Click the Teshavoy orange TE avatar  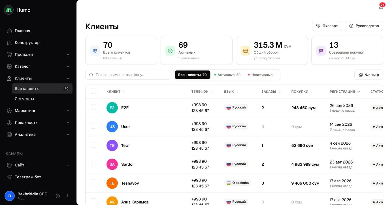tap(112, 183)
